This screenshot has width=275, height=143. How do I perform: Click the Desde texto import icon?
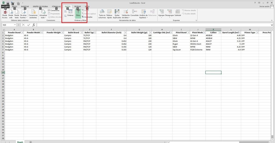17,14
